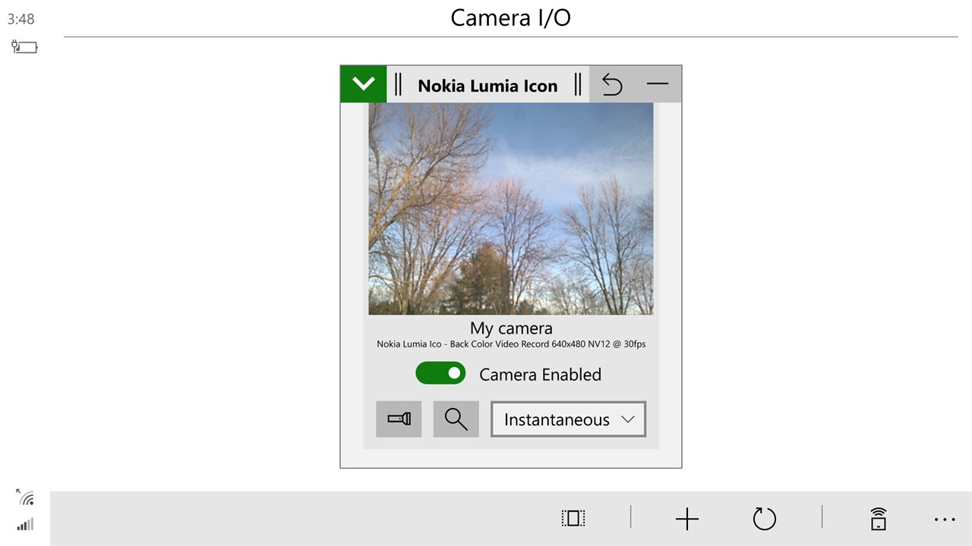Image resolution: width=972 pixels, height=546 pixels.
Task: Grab the left double-bar handle beside title
Action: coord(399,84)
